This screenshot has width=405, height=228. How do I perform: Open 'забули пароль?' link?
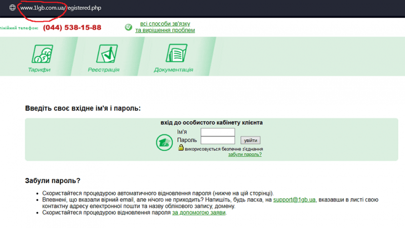245,155
